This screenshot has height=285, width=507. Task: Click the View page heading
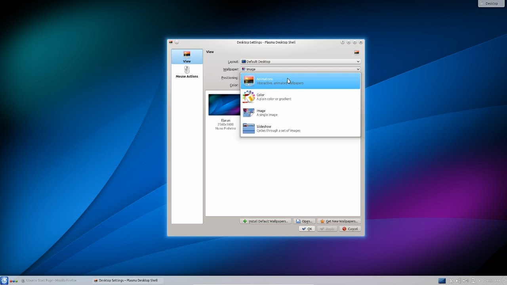(210, 52)
